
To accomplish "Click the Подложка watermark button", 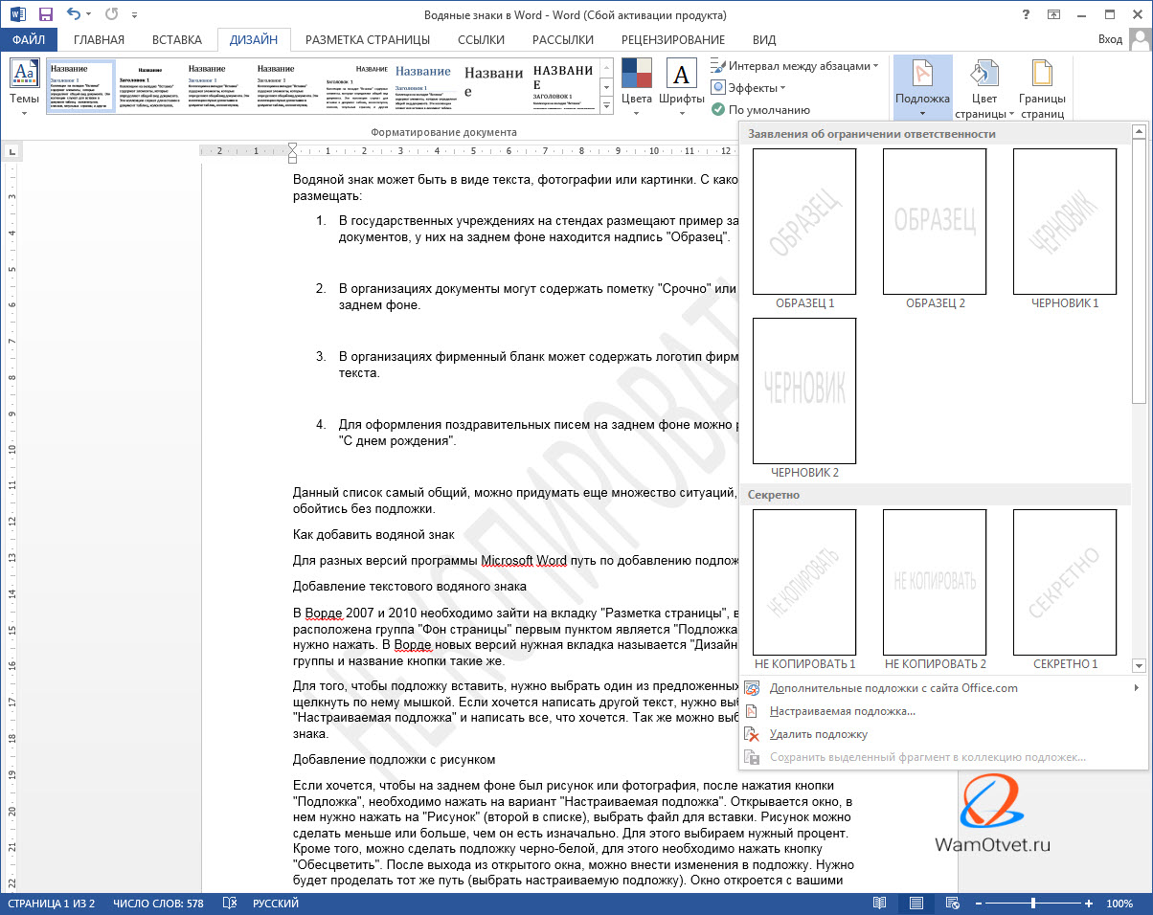I will (x=922, y=86).
